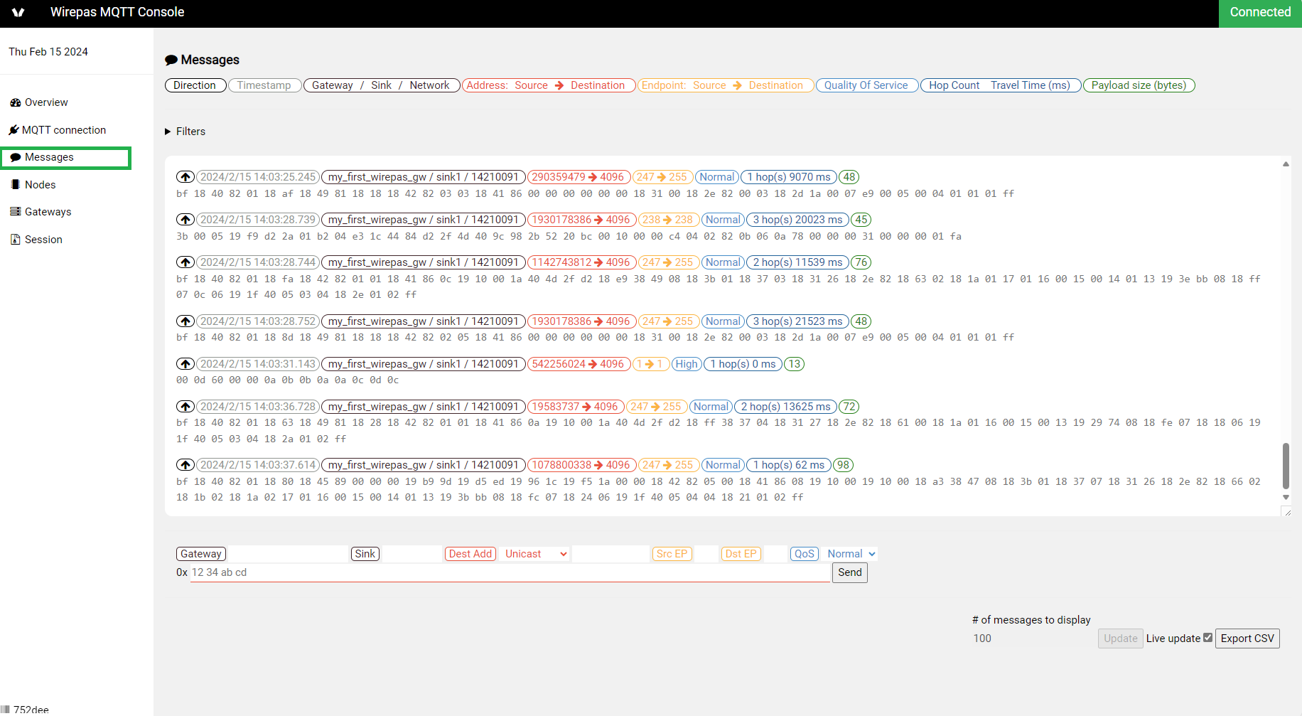The height and width of the screenshot is (716, 1302).
Task: Click the direction arrow icon for message 14:03:28.739
Action: coord(185,220)
